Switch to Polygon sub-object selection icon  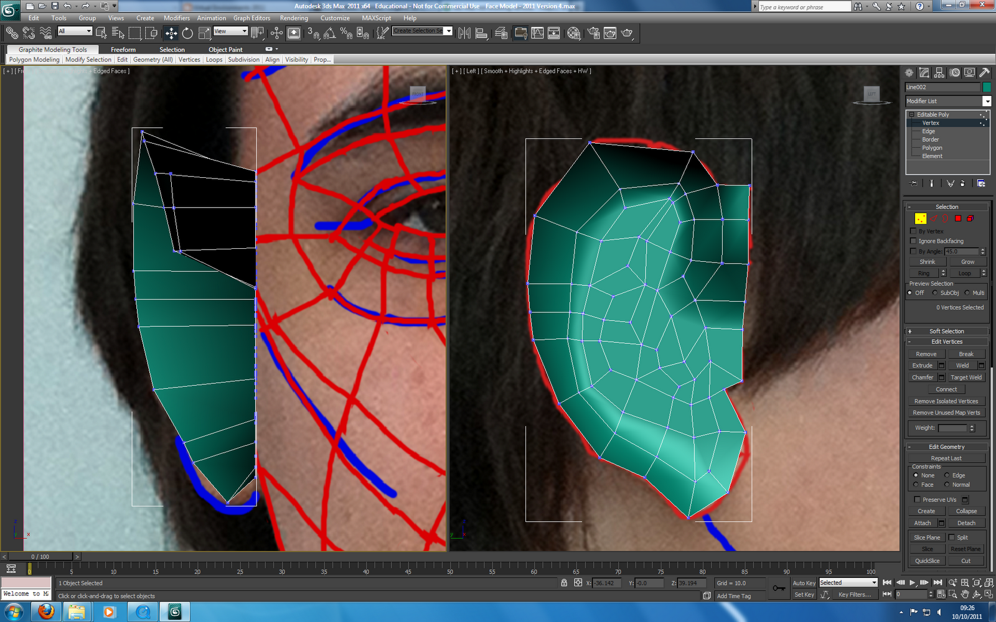[x=958, y=218]
